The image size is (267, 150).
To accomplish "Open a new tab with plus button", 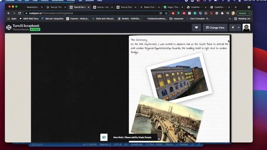I will click(x=235, y=7).
